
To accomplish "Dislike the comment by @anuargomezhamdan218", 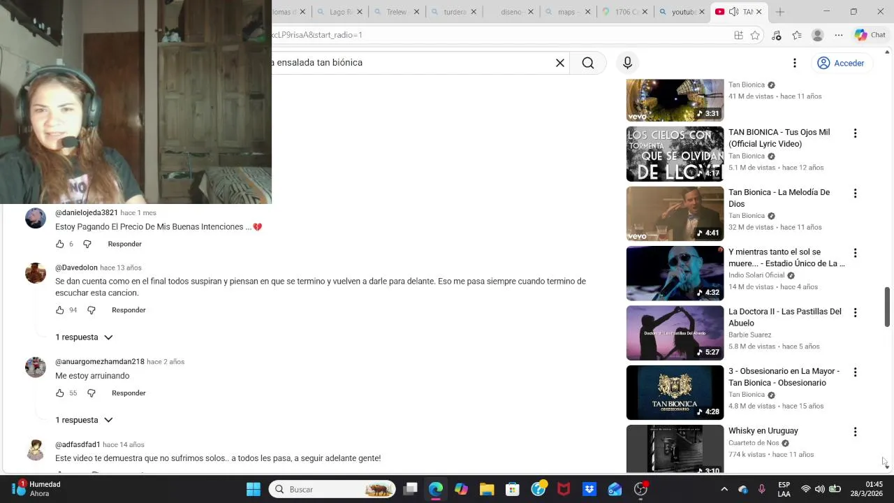I will click(x=91, y=393).
